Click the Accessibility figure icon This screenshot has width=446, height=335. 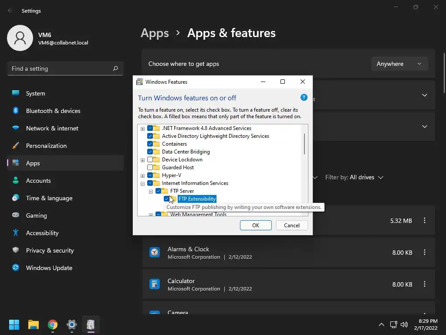[16, 233]
